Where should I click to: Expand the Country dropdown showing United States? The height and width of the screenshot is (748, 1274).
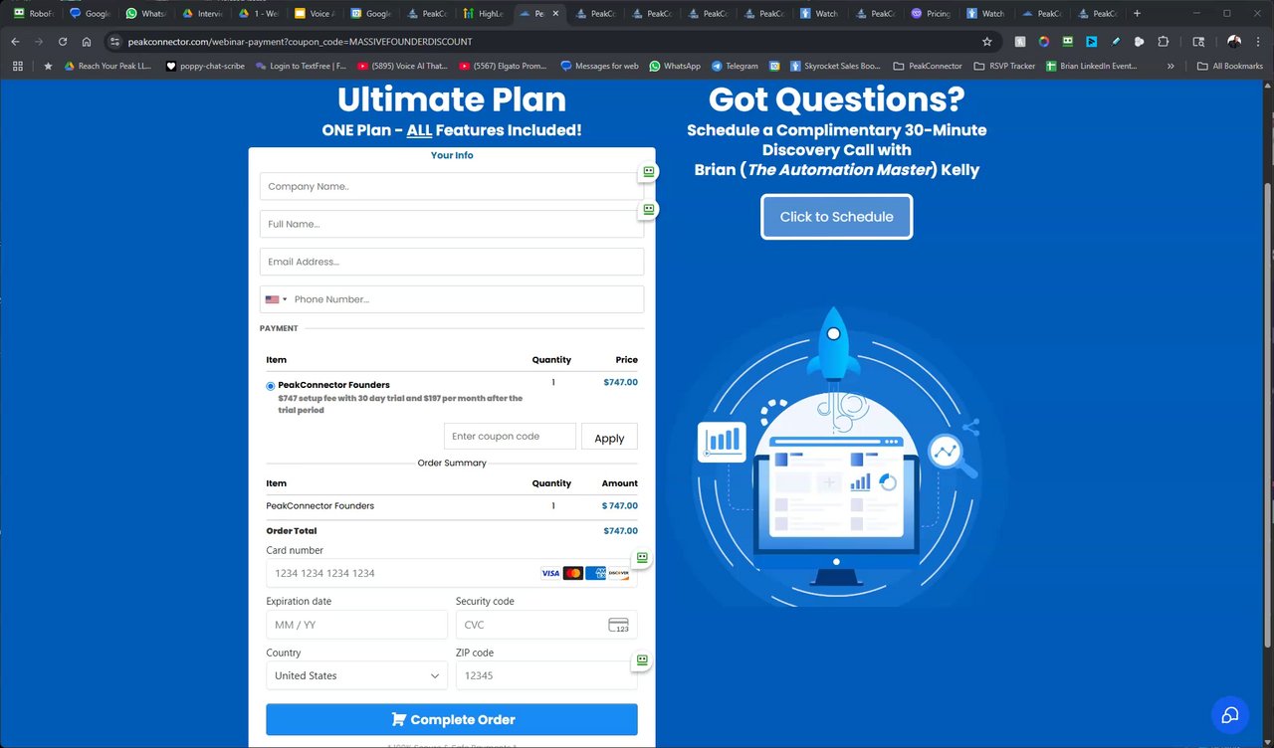click(x=356, y=675)
